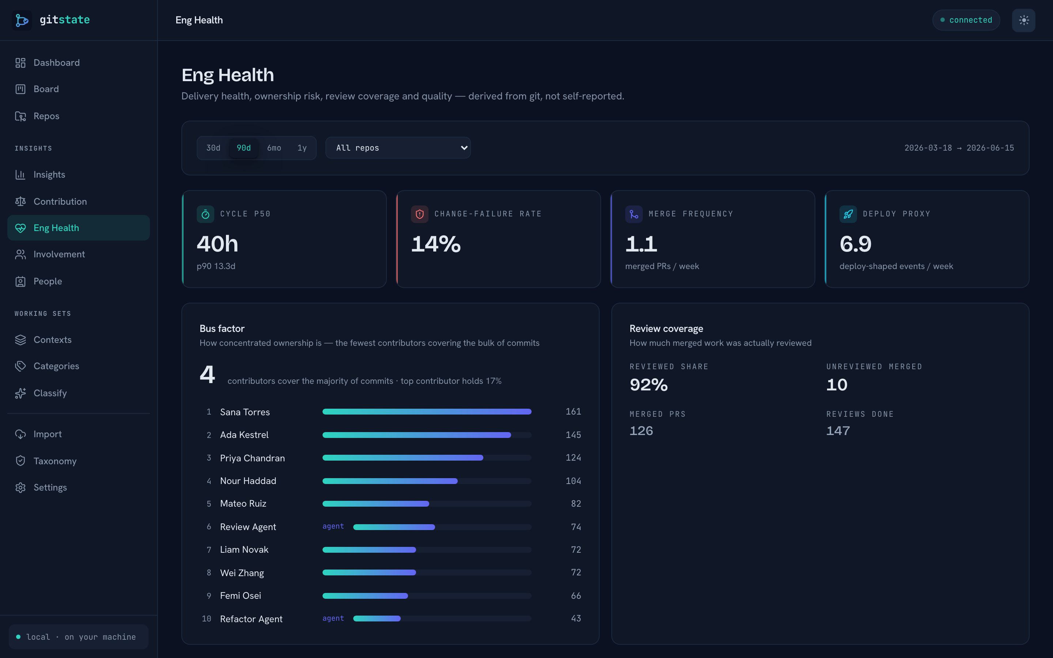Select the 30d time range
Viewport: 1053px width, 658px height.
coord(213,148)
